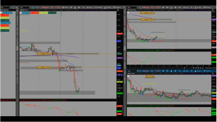Close the 3 alerts tag in 2m chart
Viewport: 217px width, 122px height.
click(152, 77)
